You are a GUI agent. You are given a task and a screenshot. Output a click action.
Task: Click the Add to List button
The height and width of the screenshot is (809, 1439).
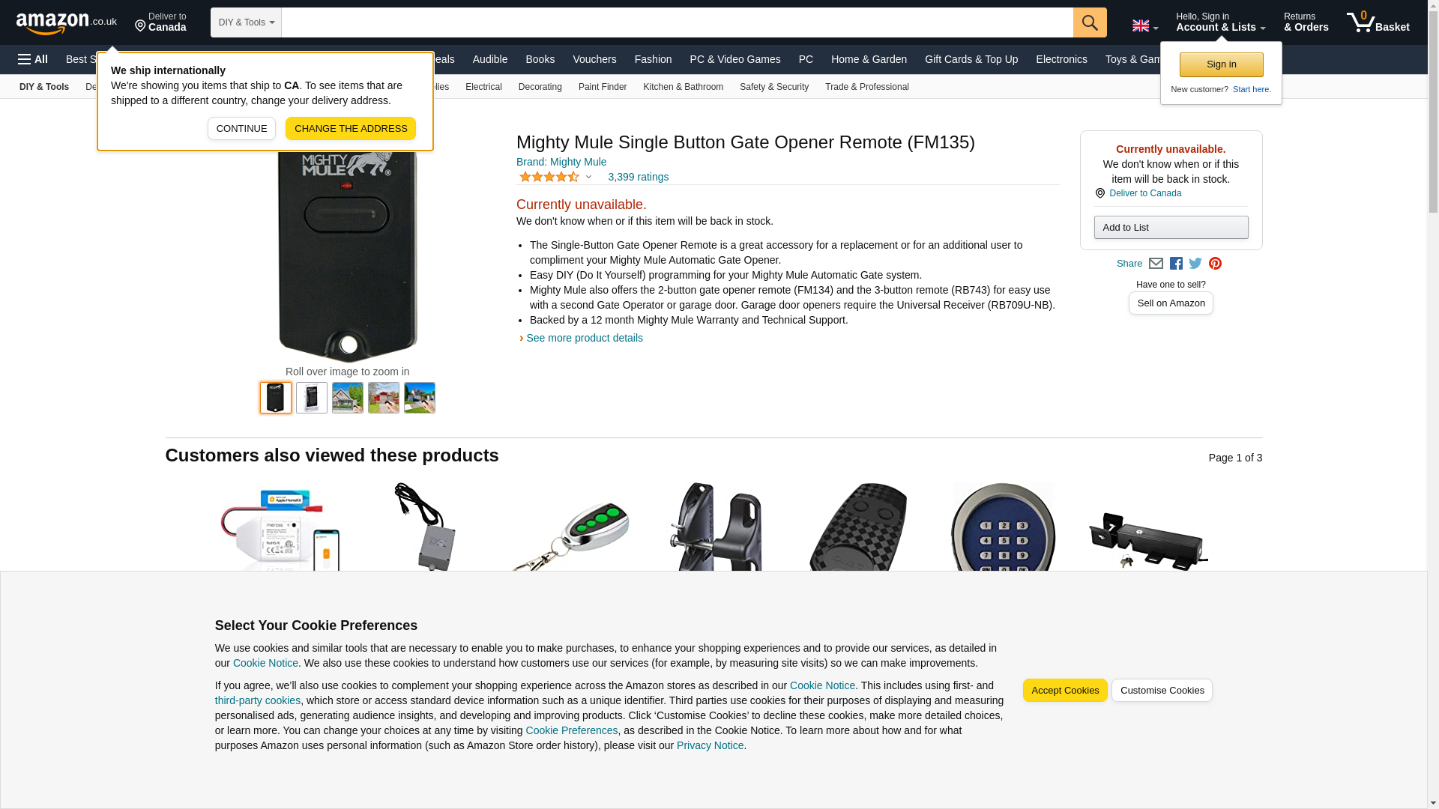click(x=1171, y=228)
